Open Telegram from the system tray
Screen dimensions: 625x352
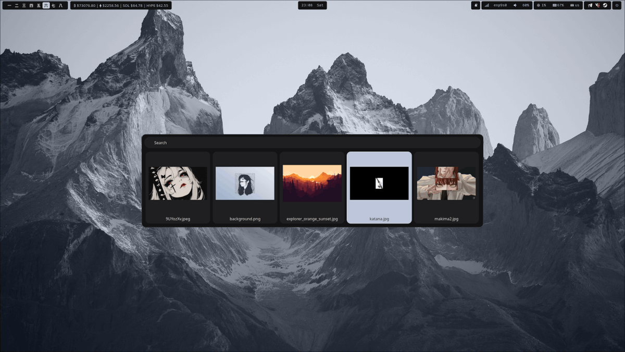[590, 5]
